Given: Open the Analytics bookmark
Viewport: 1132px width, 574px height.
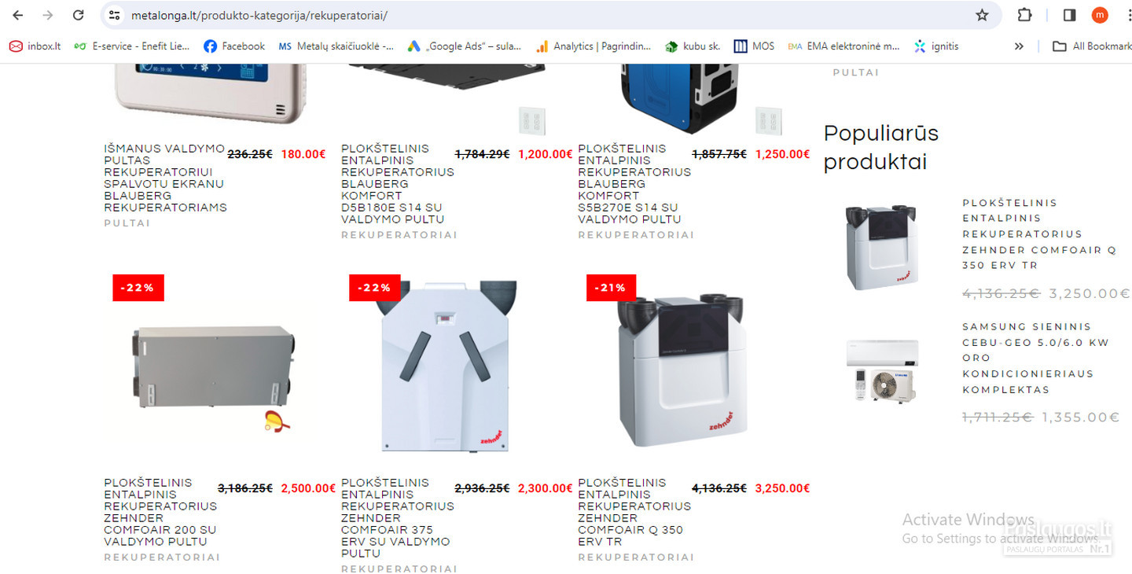Looking at the screenshot, I should click(594, 46).
